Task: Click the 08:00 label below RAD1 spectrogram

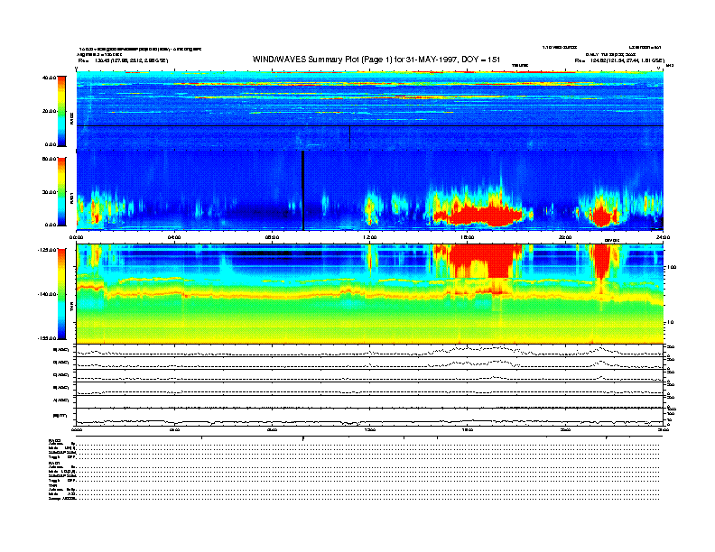Action: tap(272, 237)
